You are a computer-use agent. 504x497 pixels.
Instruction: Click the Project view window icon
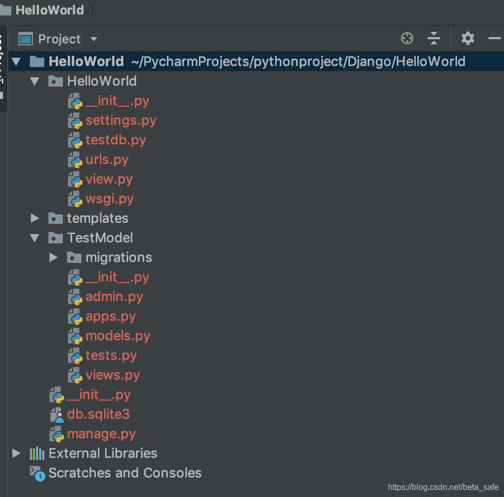(x=26, y=39)
